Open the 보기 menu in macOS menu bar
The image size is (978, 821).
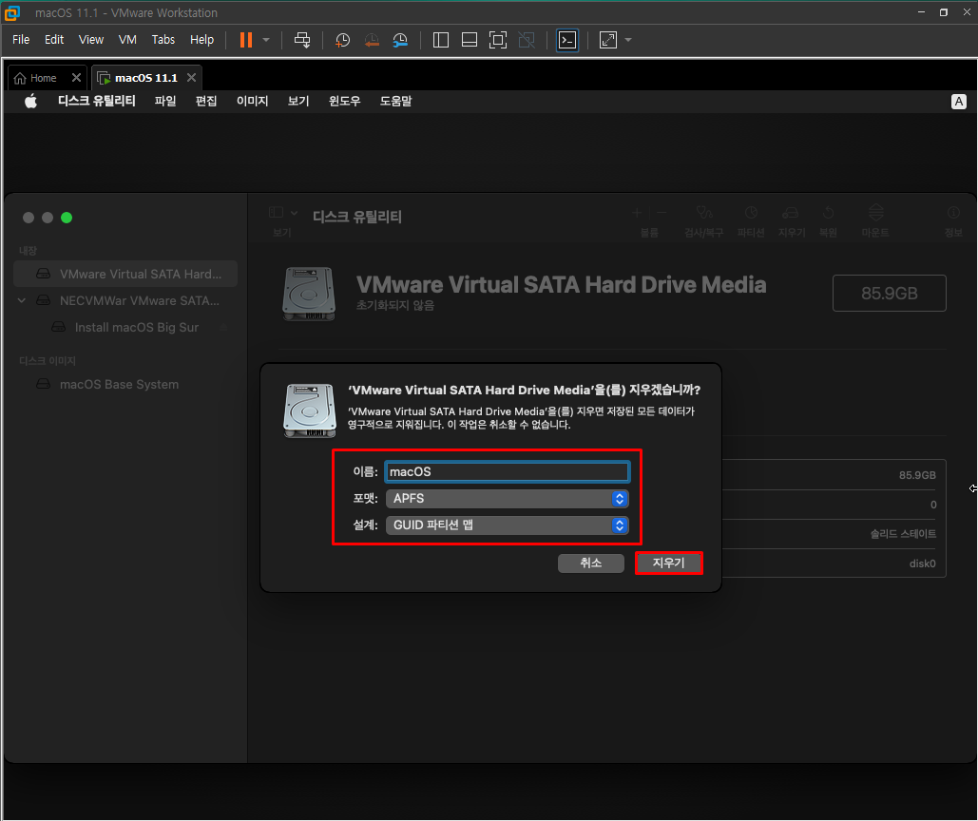(x=298, y=101)
